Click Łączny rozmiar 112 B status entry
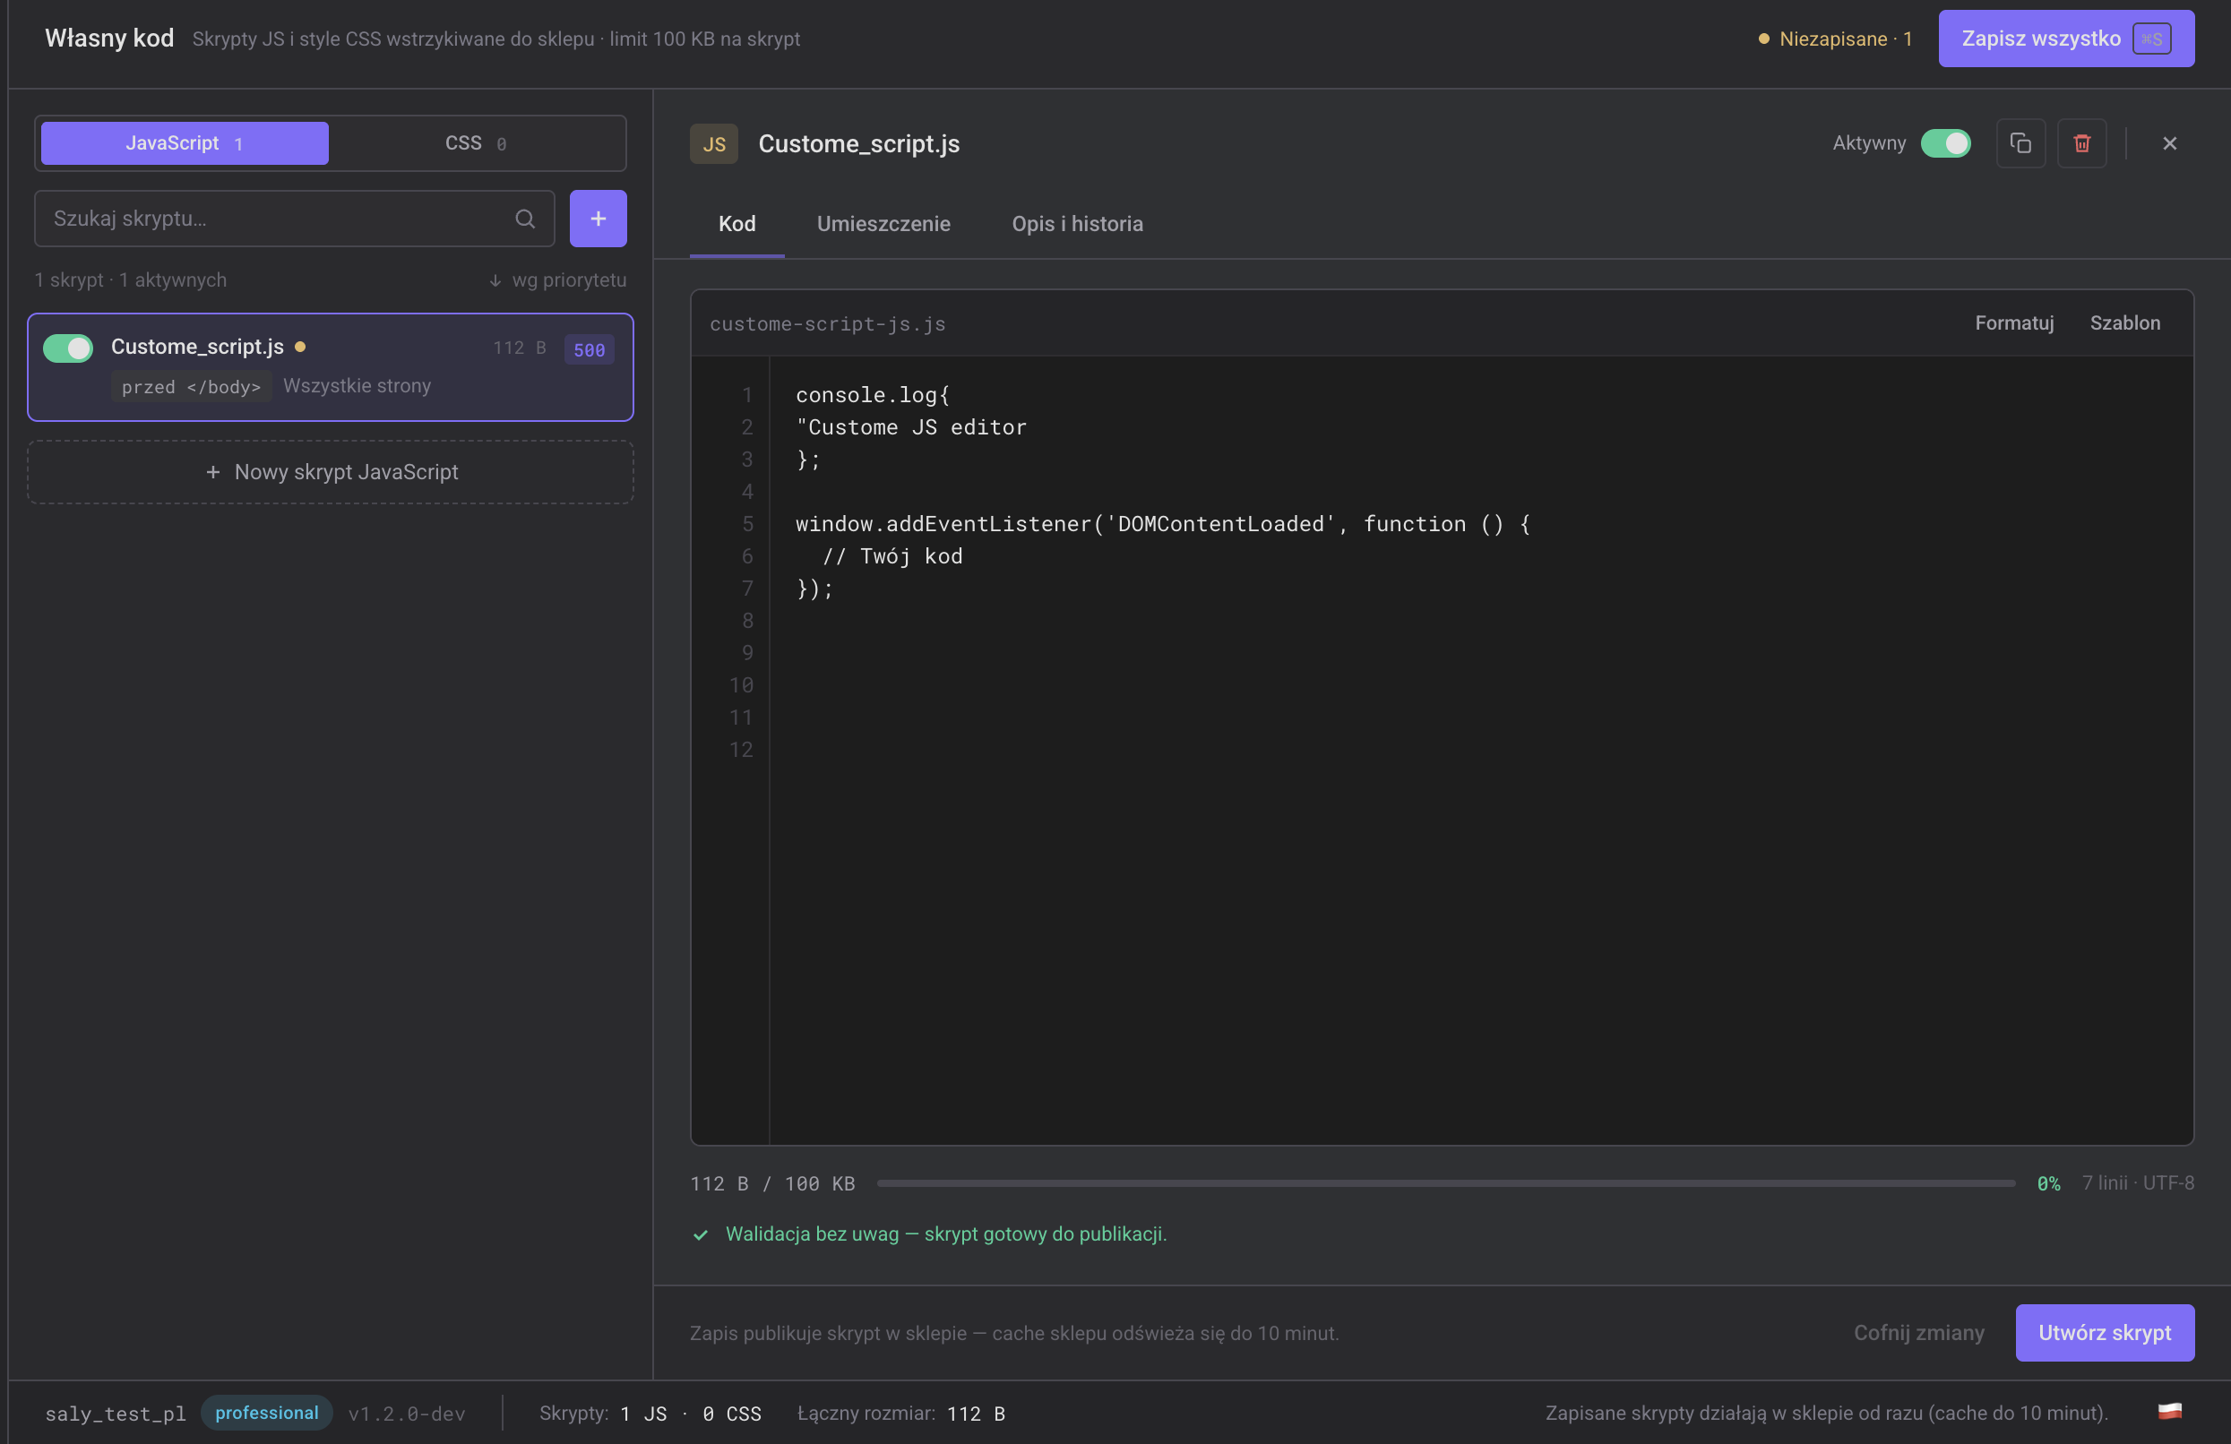 [900, 1413]
